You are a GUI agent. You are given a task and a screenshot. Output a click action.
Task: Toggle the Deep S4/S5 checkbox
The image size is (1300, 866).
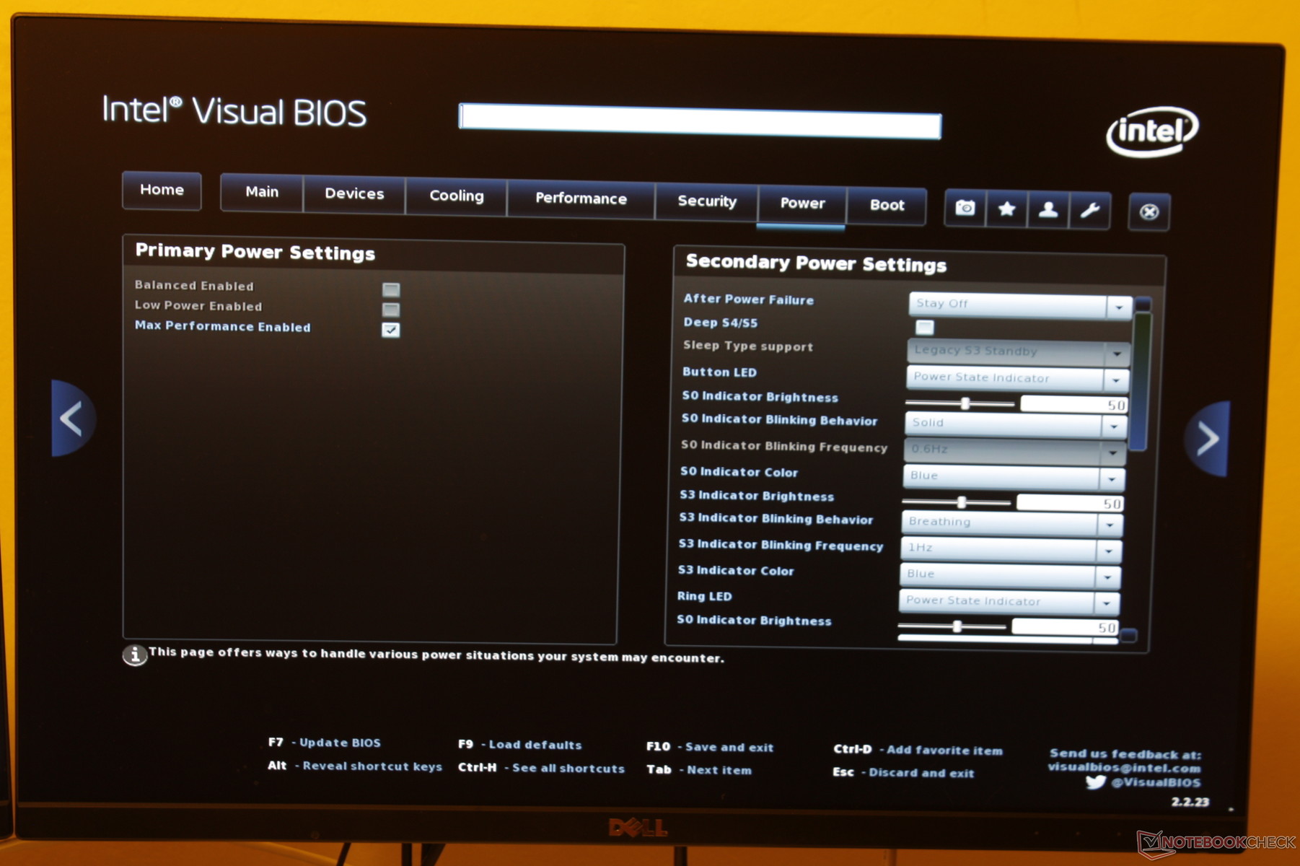(925, 328)
